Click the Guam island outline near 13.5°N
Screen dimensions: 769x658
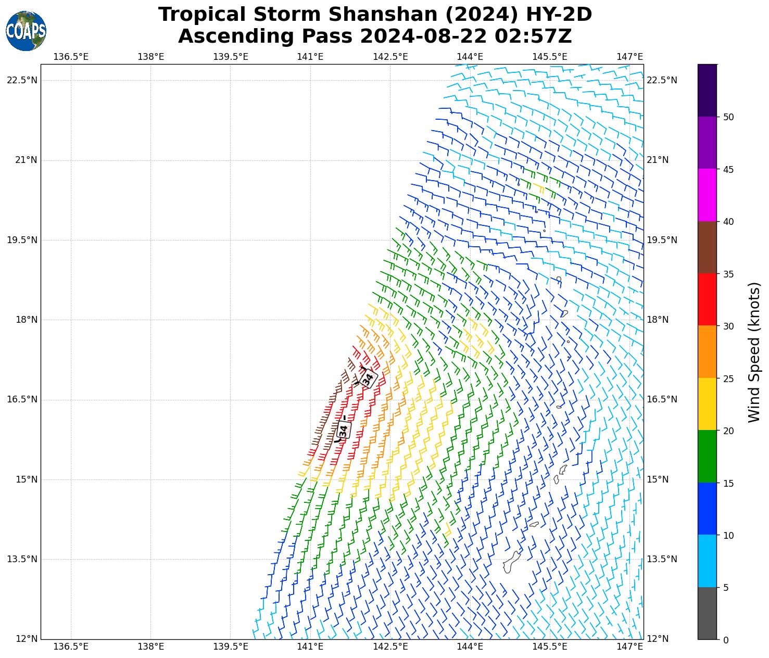[x=511, y=563]
